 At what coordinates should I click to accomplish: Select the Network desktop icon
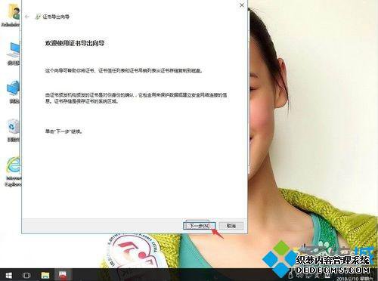coord(13,91)
